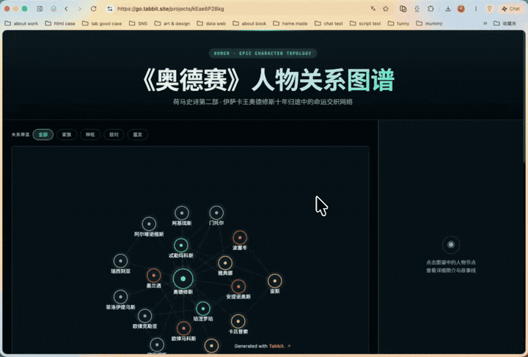Screen dimensions: 528x357
Task: Open the 'mummy' bookmark folder
Action: (x=429, y=23)
